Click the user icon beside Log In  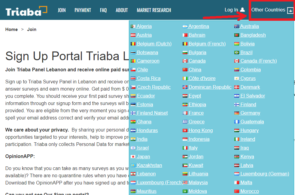coord(242,10)
